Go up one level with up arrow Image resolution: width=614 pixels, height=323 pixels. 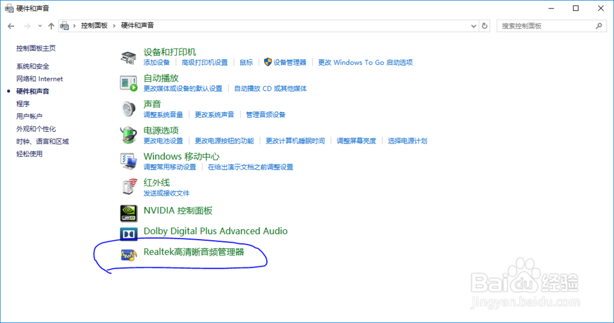coord(52,26)
